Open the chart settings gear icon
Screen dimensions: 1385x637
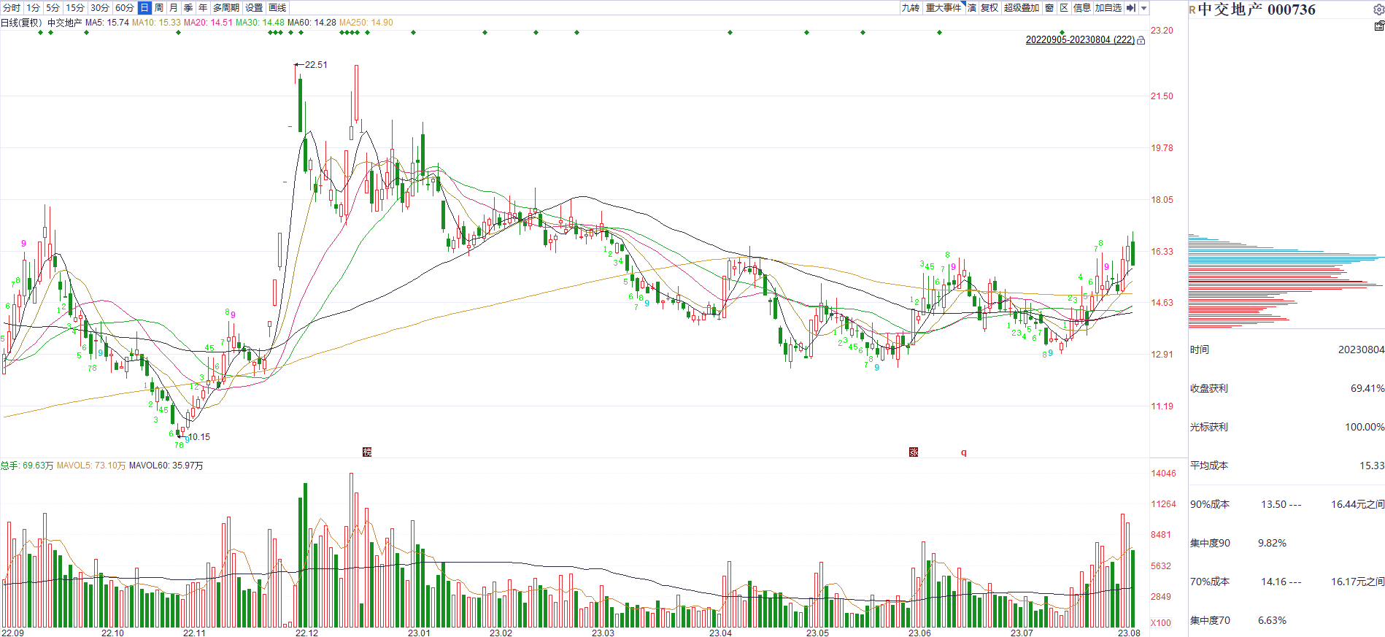[1378, 9]
